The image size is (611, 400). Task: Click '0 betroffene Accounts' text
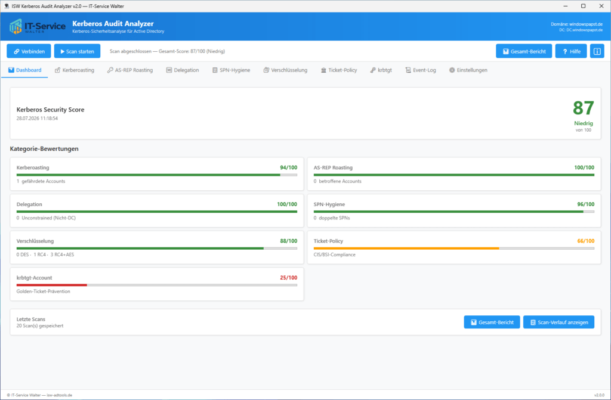[x=338, y=181]
